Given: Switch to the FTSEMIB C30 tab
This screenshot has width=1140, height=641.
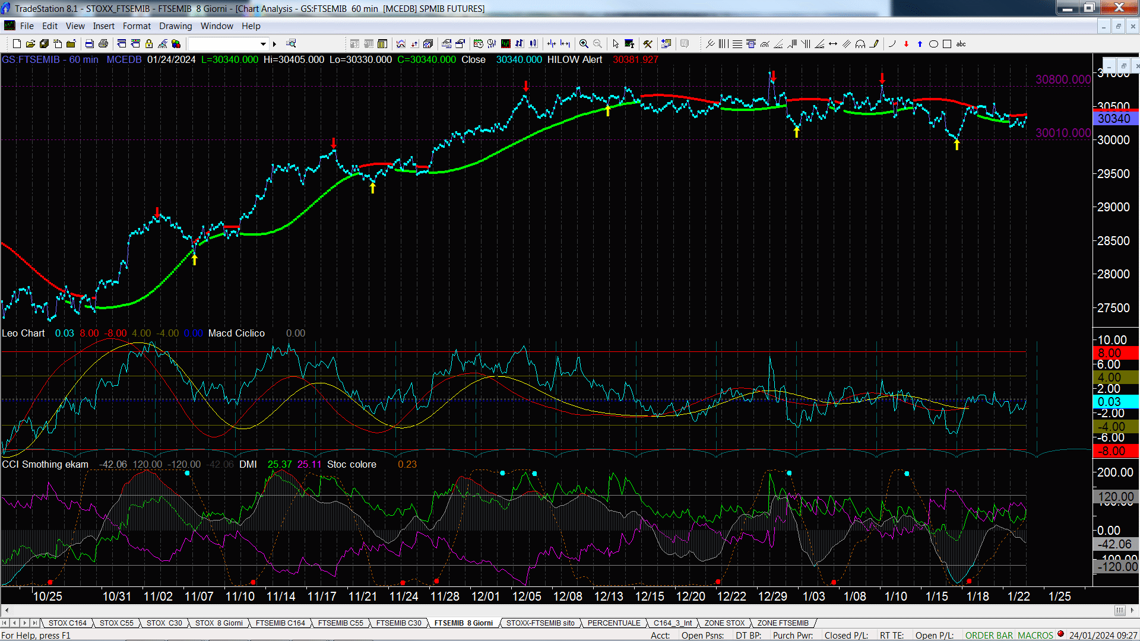Looking at the screenshot, I should (x=398, y=623).
